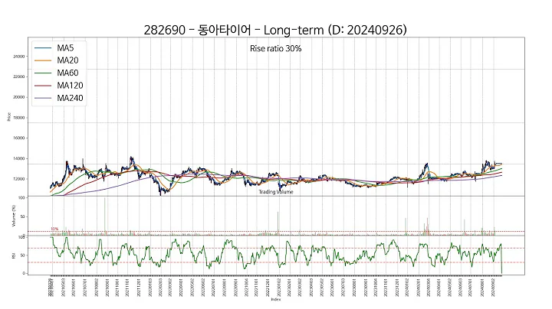552x309 pixels.
Task: Click the blue MA5 legend line sample
Action: point(43,48)
